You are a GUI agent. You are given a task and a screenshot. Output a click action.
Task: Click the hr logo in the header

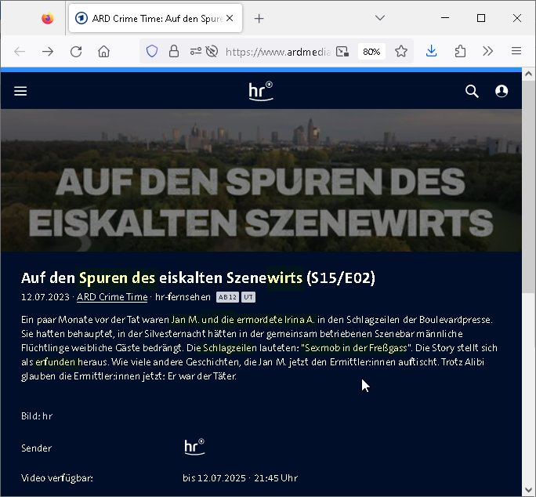[261, 91]
